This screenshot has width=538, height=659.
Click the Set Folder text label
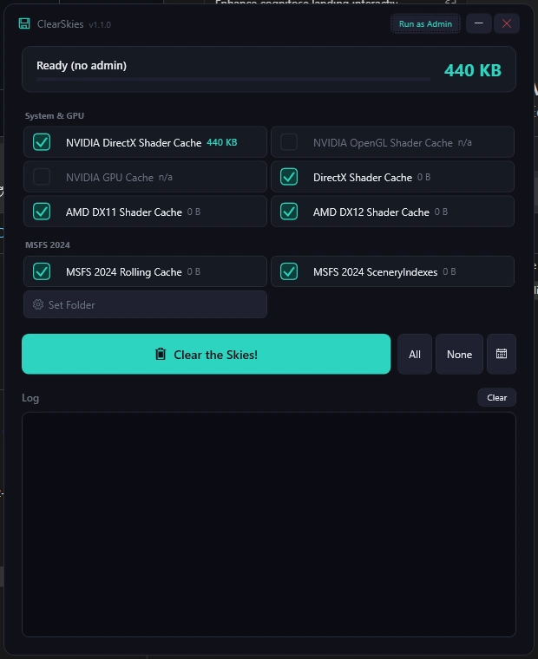[71, 304]
